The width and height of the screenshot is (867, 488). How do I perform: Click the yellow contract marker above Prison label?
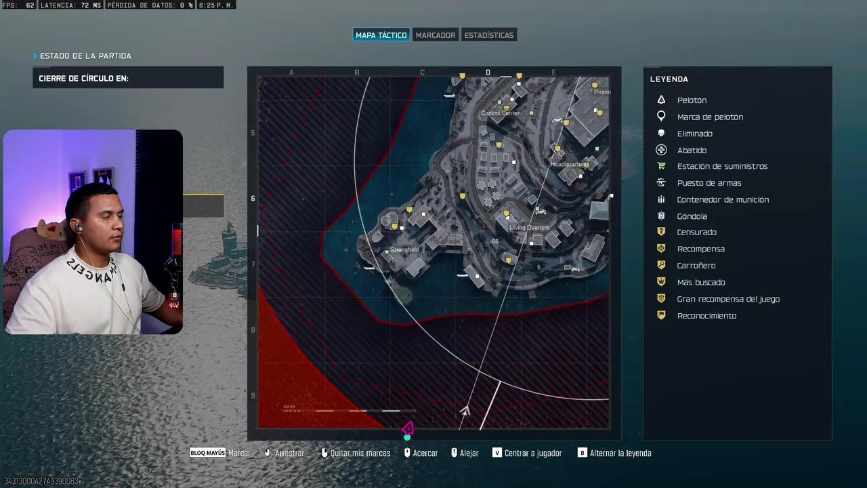pyautogui.click(x=595, y=86)
